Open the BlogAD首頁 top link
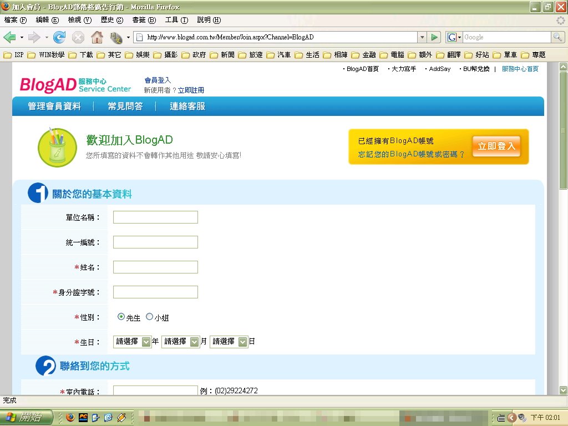Viewport: 568px width, 426px height. point(363,69)
